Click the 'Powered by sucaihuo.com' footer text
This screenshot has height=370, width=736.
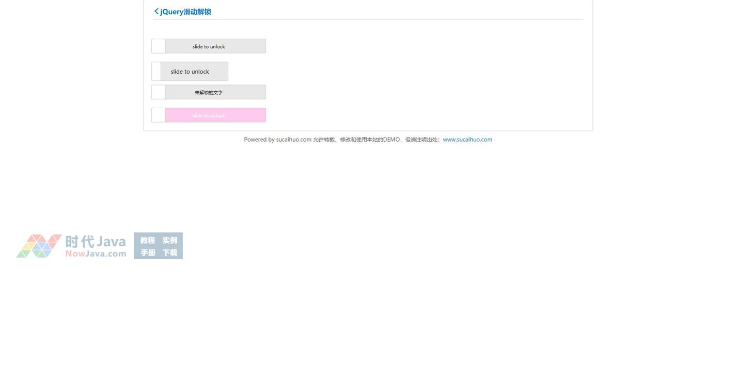(x=277, y=140)
